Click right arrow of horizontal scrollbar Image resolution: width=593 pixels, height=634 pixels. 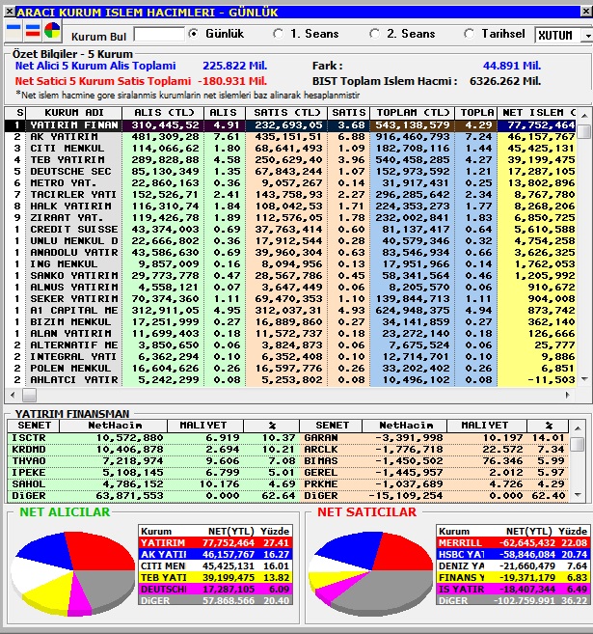click(x=568, y=395)
